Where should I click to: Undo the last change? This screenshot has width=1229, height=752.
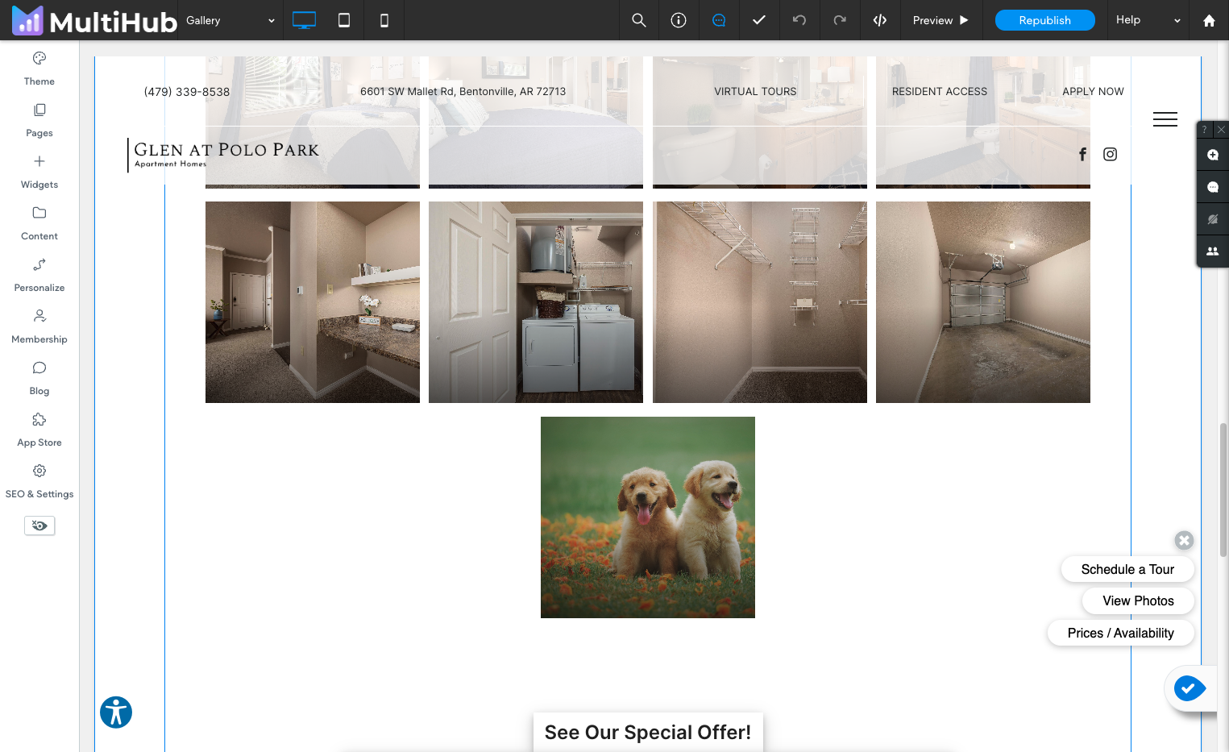point(799,20)
